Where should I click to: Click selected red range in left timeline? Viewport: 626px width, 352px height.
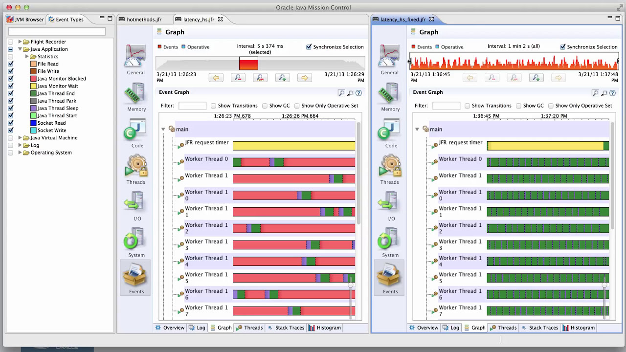[248, 63]
